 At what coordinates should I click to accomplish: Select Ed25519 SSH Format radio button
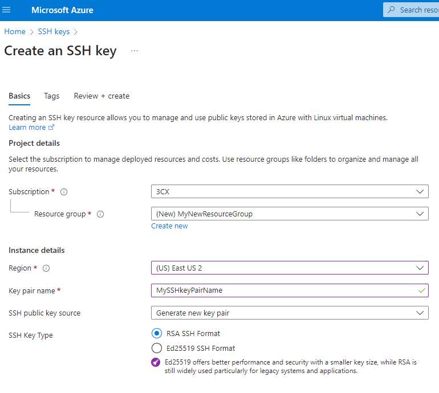point(157,348)
